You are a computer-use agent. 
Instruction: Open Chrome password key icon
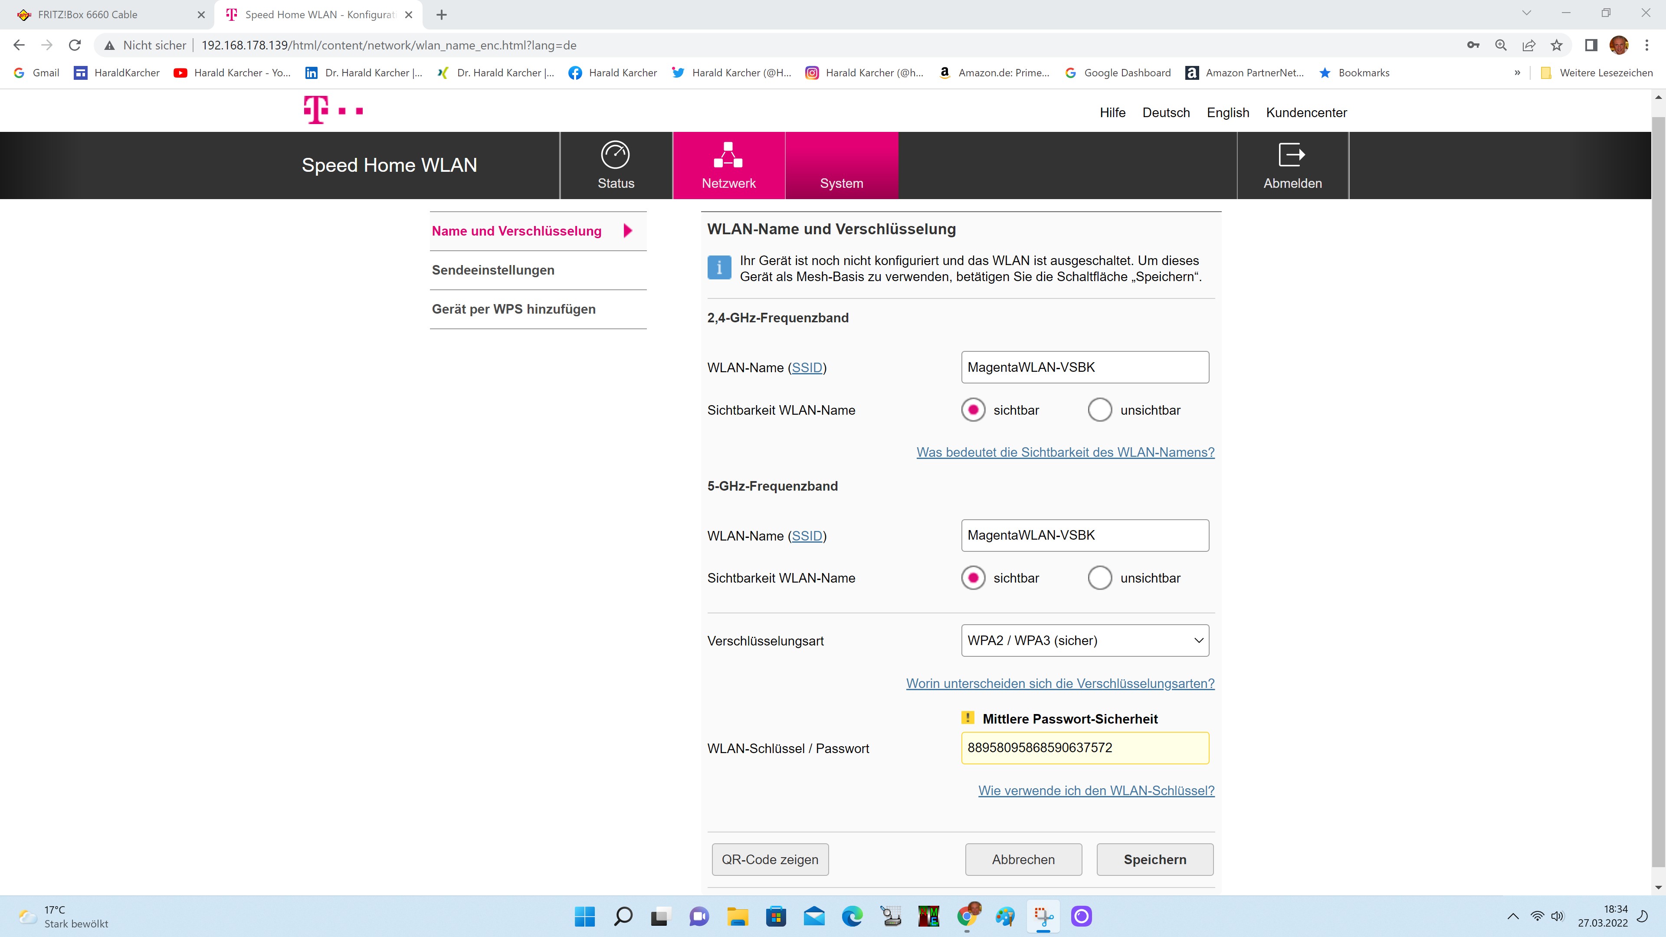click(x=1473, y=45)
